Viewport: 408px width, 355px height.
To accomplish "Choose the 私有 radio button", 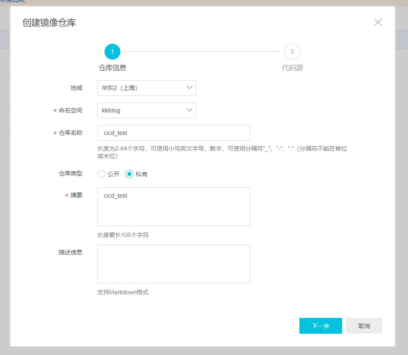I will (129, 174).
